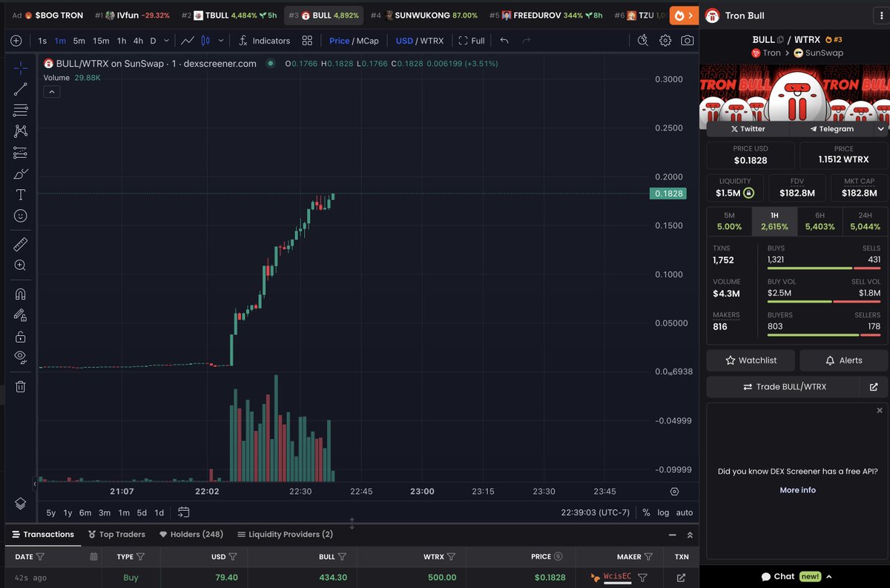
Task: Switch to the Top Traders tab
Action: (x=116, y=534)
